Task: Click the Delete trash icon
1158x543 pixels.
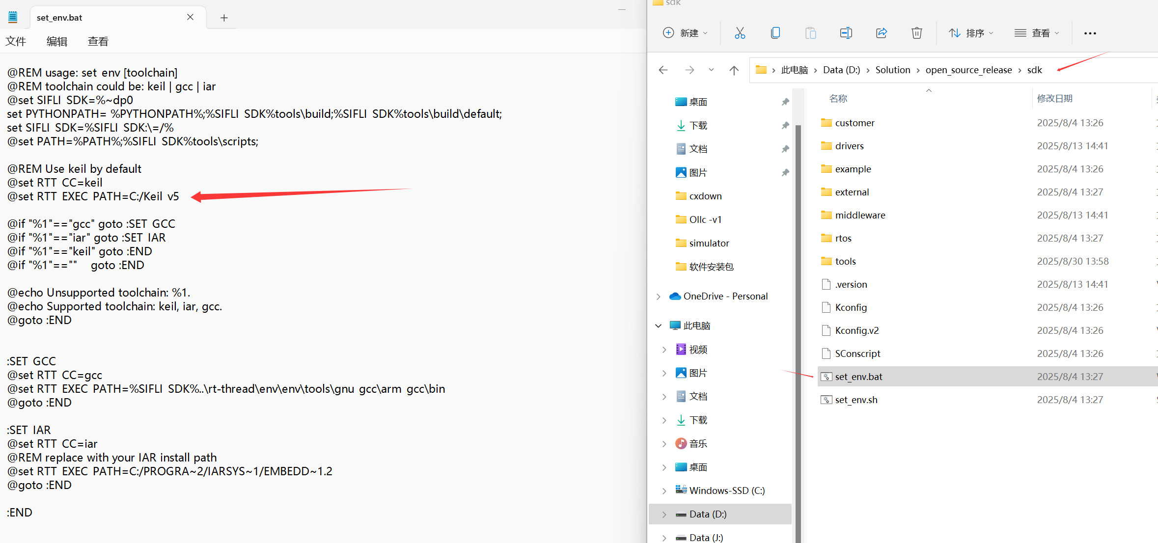Action: tap(916, 33)
